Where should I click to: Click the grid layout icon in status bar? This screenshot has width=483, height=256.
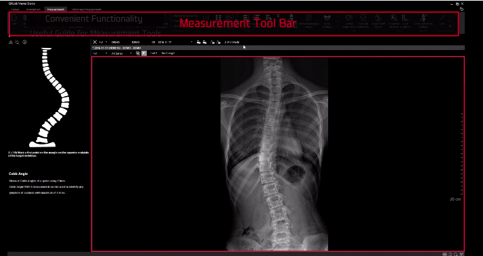[x=444, y=254]
